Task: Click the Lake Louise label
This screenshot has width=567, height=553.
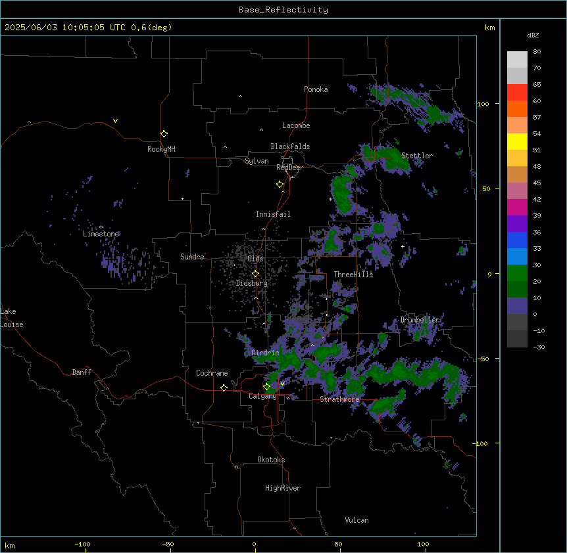Action: pos(12,318)
